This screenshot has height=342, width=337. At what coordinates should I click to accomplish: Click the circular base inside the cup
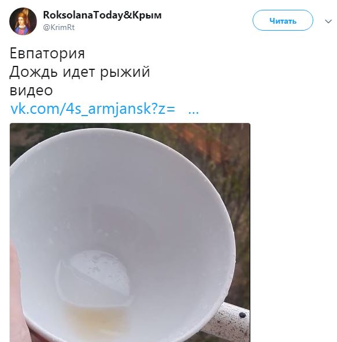click(94, 277)
